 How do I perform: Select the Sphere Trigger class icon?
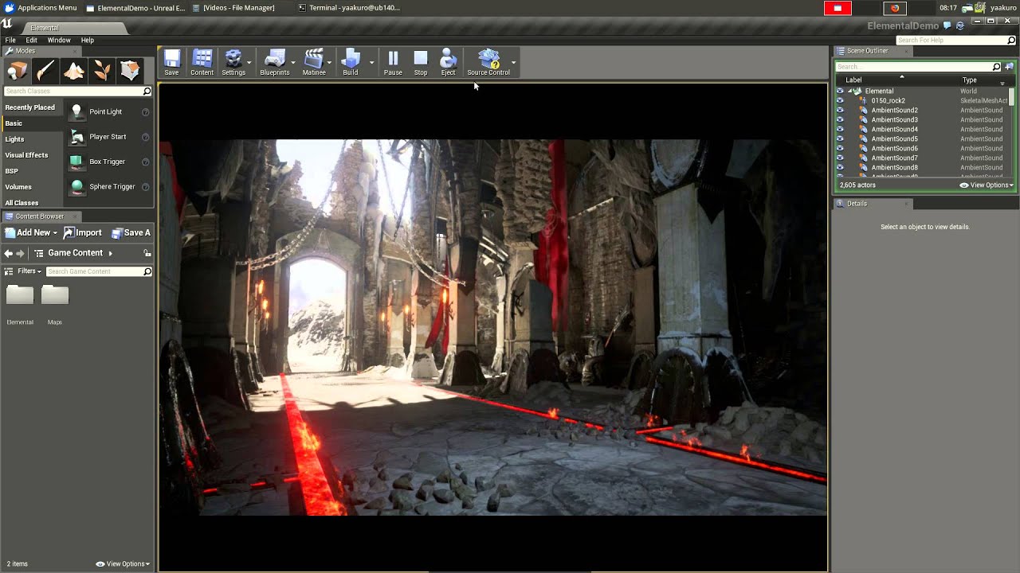(76, 186)
